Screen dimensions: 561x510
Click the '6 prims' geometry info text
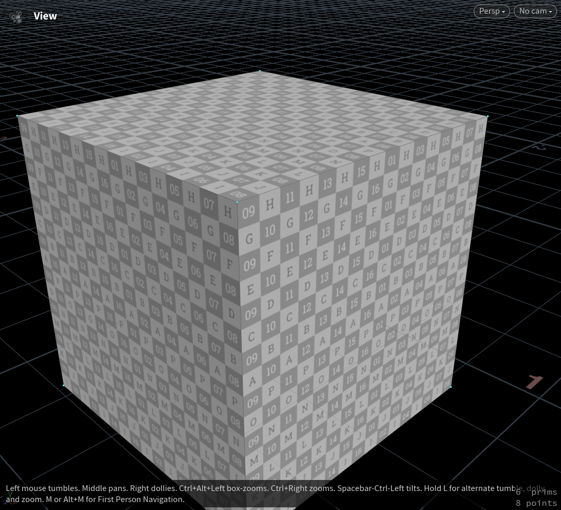pyautogui.click(x=536, y=492)
